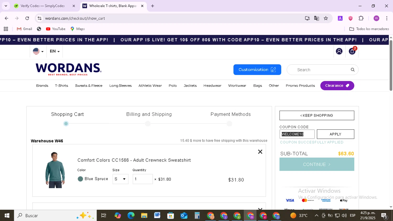
Task: Click the Continue checkout button
Action: click(317, 164)
